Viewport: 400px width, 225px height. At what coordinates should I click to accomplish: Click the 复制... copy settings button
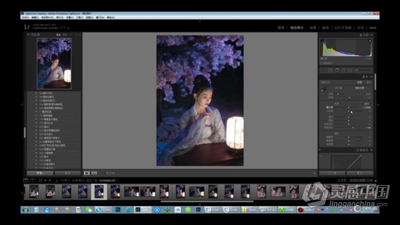(x=40, y=173)
